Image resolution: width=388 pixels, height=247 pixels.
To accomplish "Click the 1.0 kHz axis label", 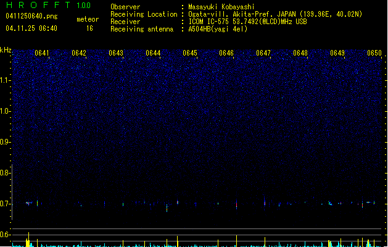I will pyautogui.click(x=6, y=111).
